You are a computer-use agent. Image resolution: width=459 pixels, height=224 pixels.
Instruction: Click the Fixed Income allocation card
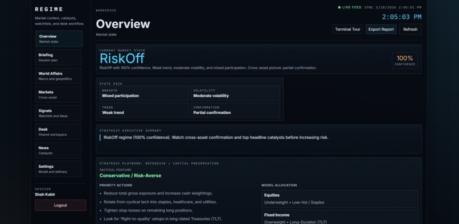click(x=340, y=217)
